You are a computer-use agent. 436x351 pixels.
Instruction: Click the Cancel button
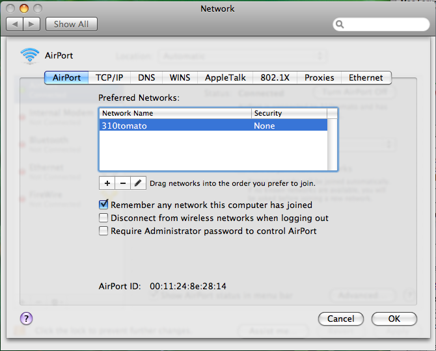click(x=340, y=318)
